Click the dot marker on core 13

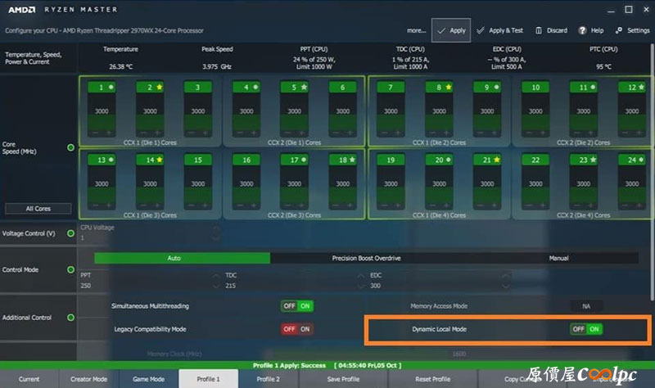coord(111,160)
